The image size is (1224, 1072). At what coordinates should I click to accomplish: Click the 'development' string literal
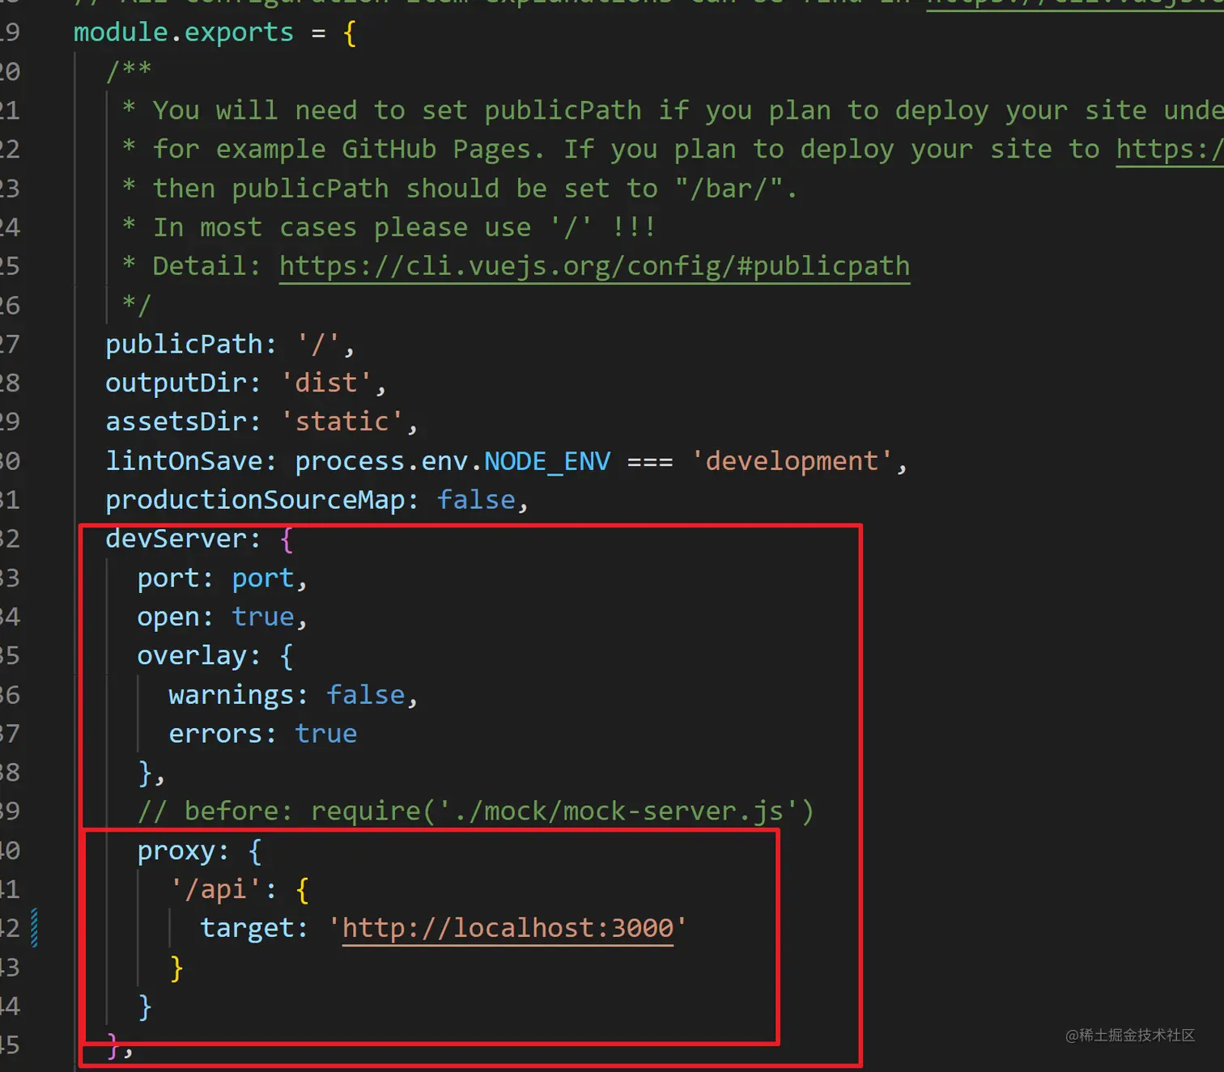(792, 461)
